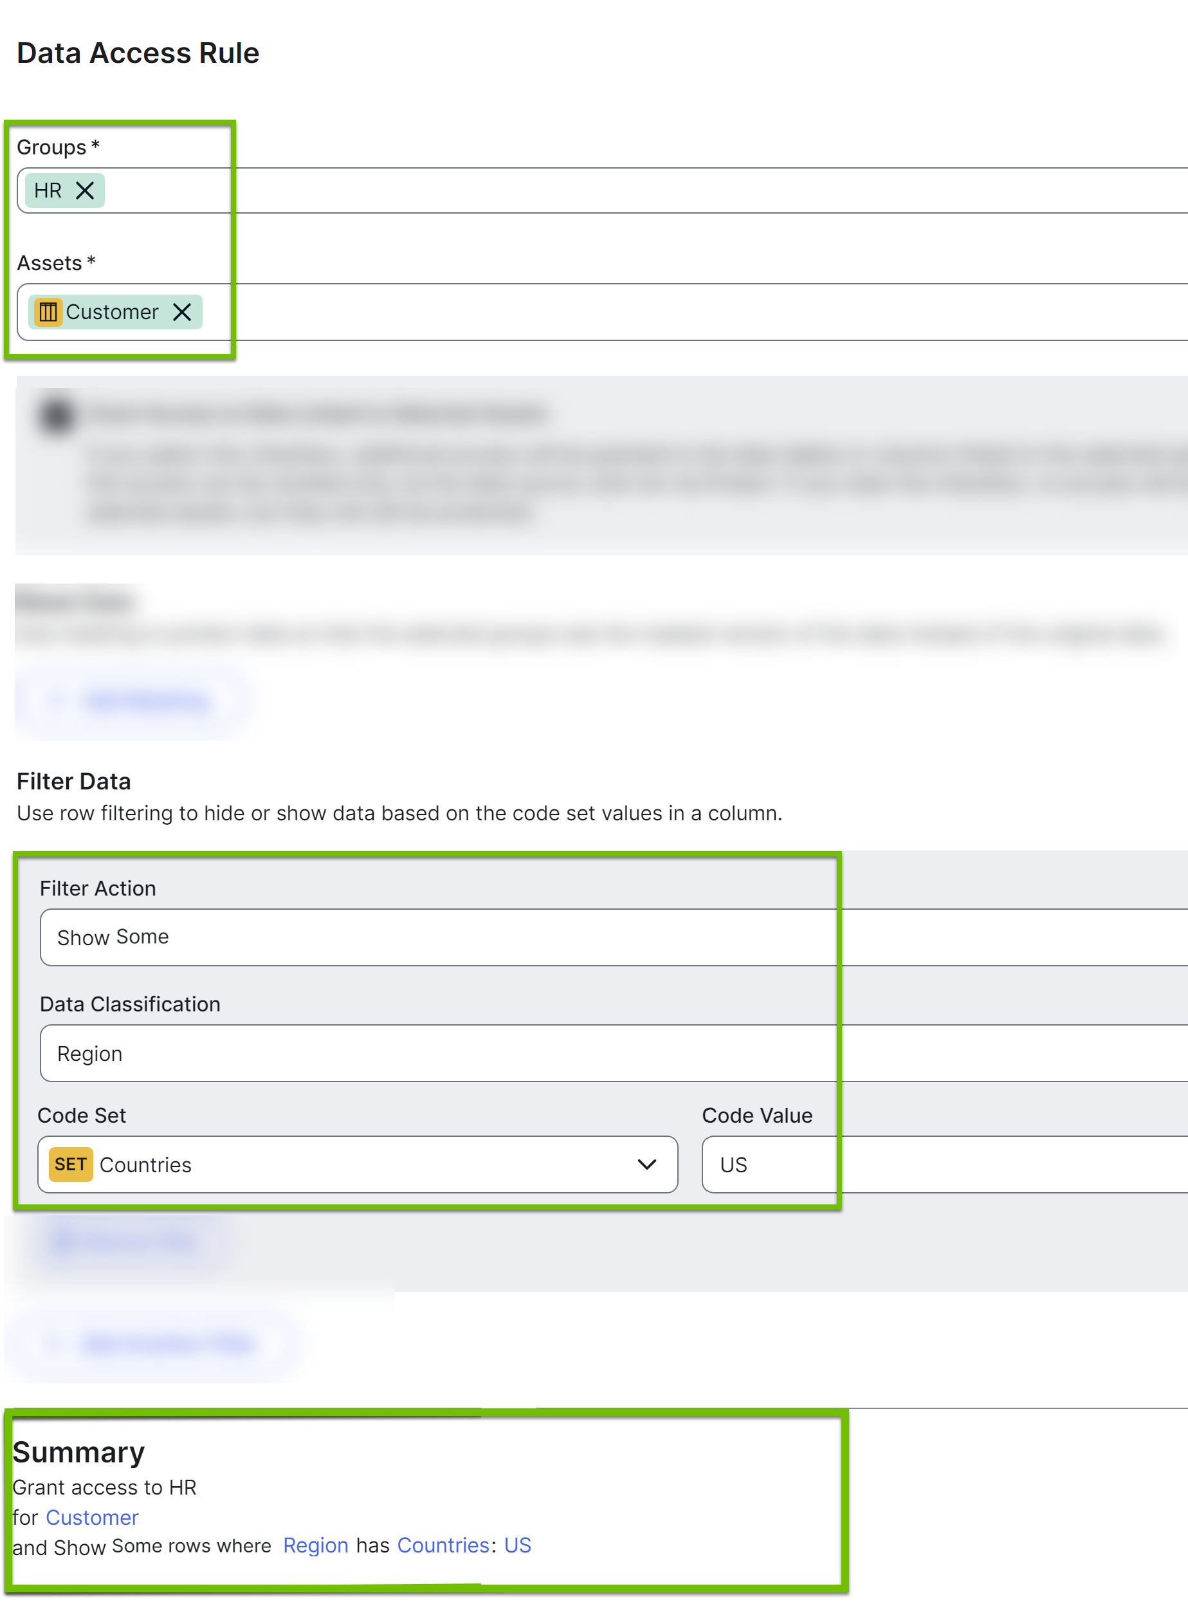Open the Customer link in Summary
The width and height of the screenshot is (1188, 1602).
point(92,1517)
